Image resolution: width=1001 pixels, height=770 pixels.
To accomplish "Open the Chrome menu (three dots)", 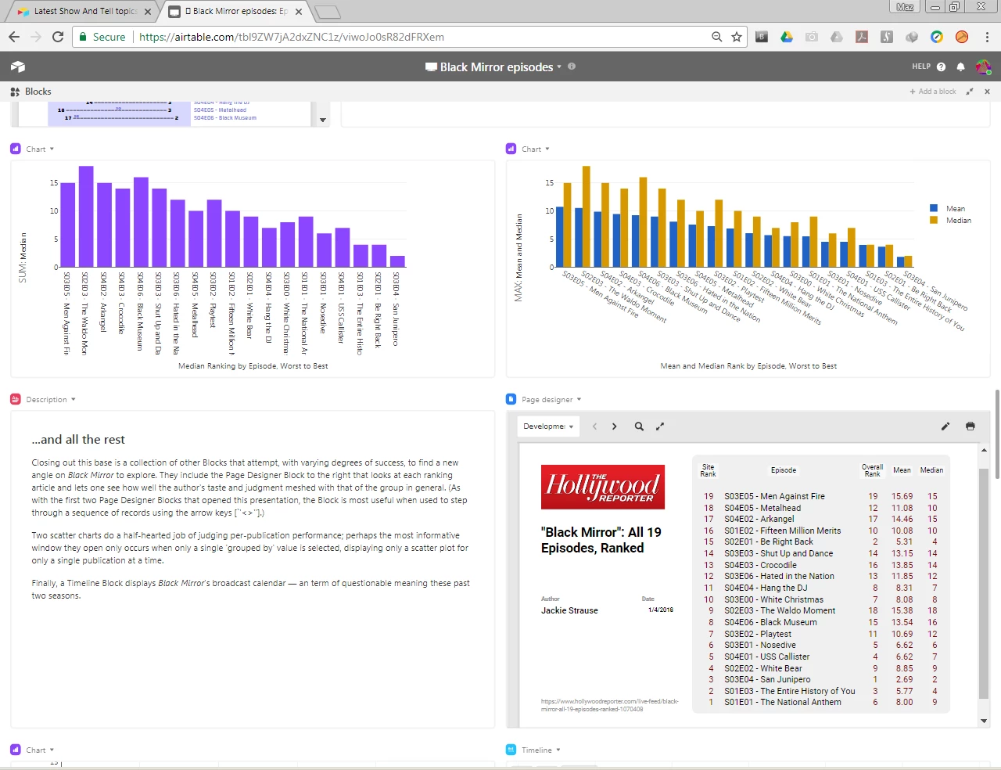I will click(x=987, y=37).
